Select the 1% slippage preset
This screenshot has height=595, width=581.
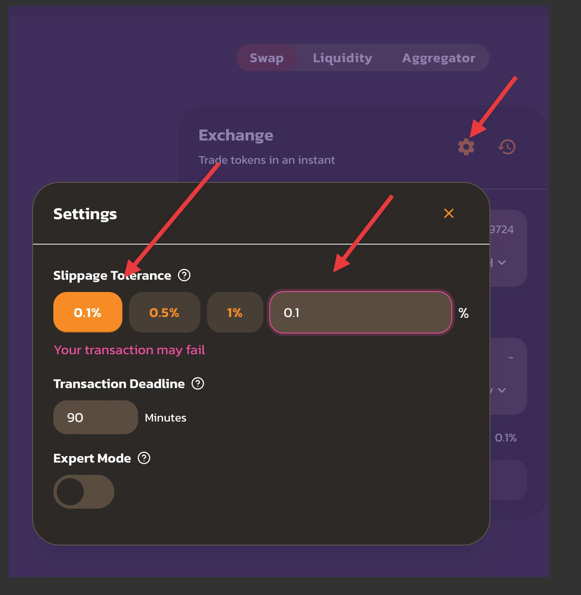pos(235,312)
